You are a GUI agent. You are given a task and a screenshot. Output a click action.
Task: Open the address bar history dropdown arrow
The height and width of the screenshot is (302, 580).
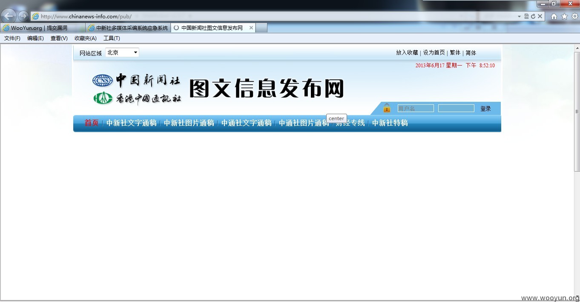pyautogui.click(x=520, y=16)
